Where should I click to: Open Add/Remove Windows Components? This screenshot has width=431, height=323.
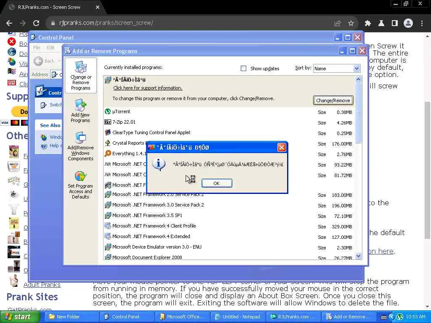80,146
